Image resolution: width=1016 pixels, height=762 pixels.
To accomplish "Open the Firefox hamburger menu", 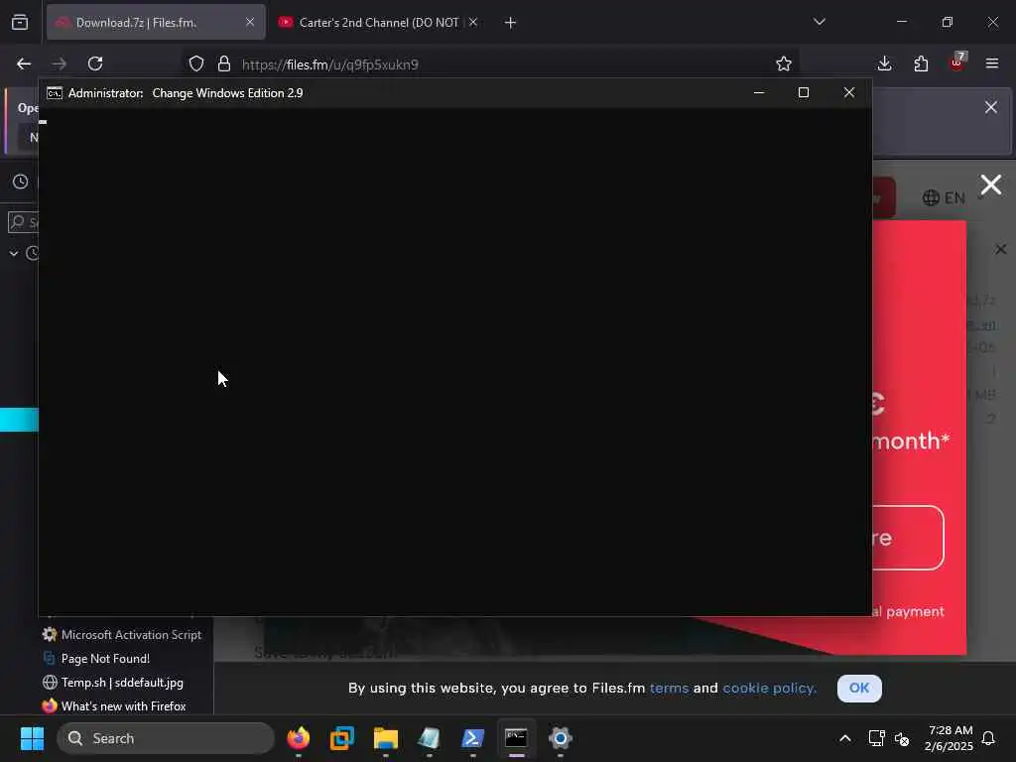I will [992, 63].
